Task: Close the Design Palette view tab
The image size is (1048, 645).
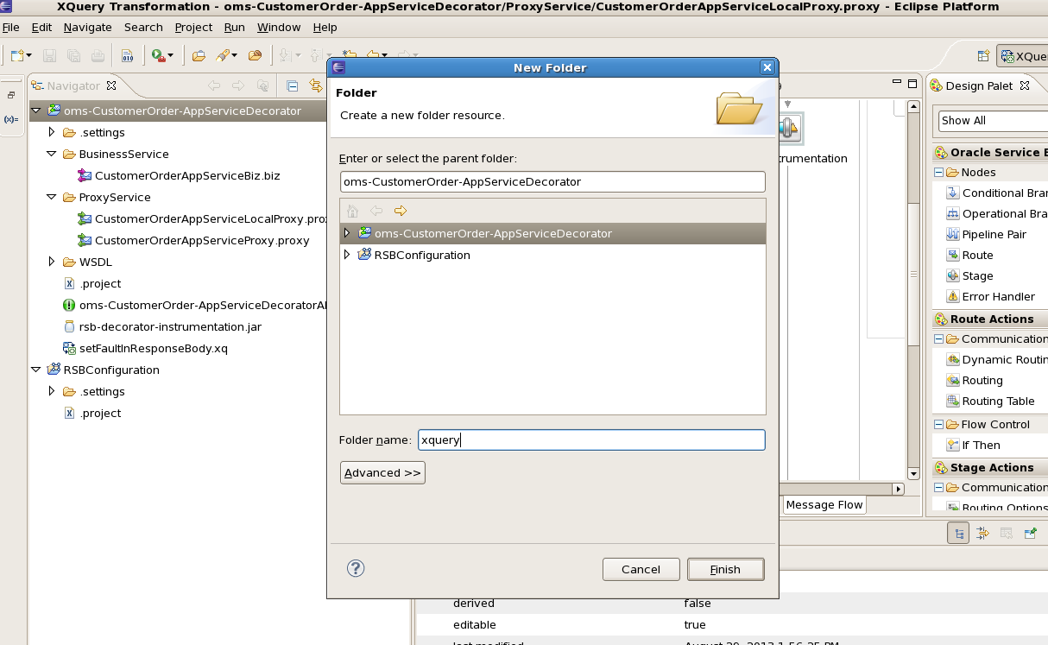Action: click(1024, 85)
